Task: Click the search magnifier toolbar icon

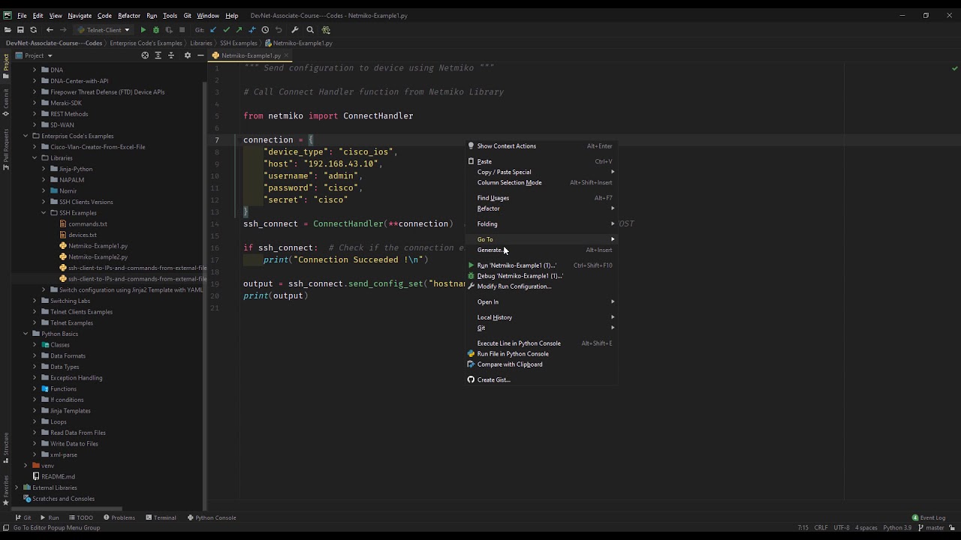Action: coord(310,30)
